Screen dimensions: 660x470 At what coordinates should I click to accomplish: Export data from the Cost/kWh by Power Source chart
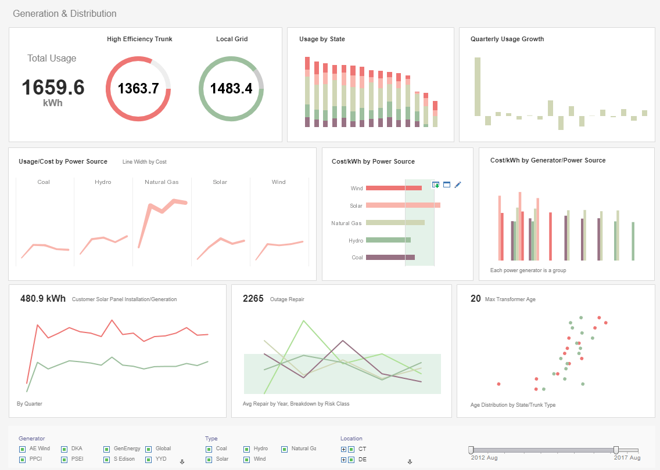coord(435,185)
